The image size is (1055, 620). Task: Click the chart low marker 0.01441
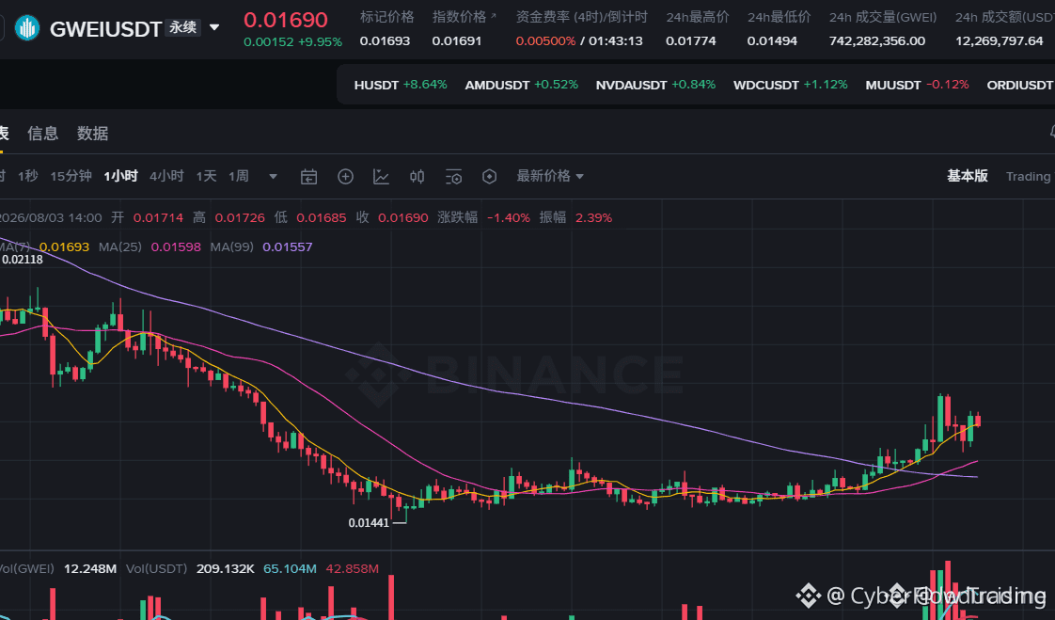coord(369,522)
